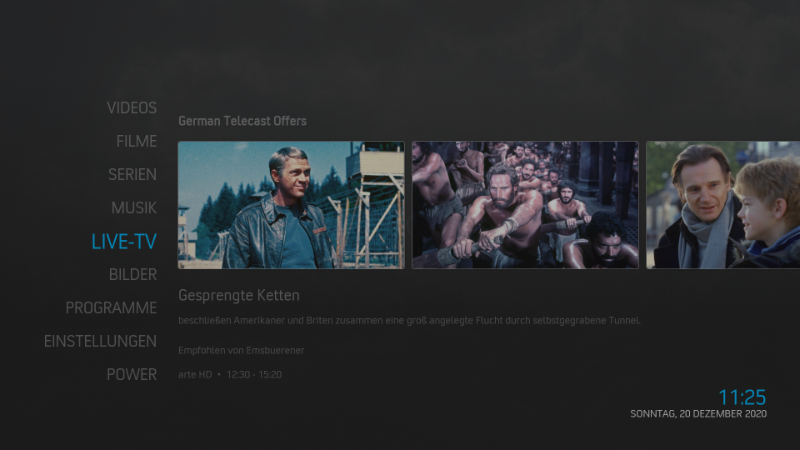Viewport: 800px width, 450px height.
Task: Select the galley rowers movie thumbnail
Action: tap(525, 205)
